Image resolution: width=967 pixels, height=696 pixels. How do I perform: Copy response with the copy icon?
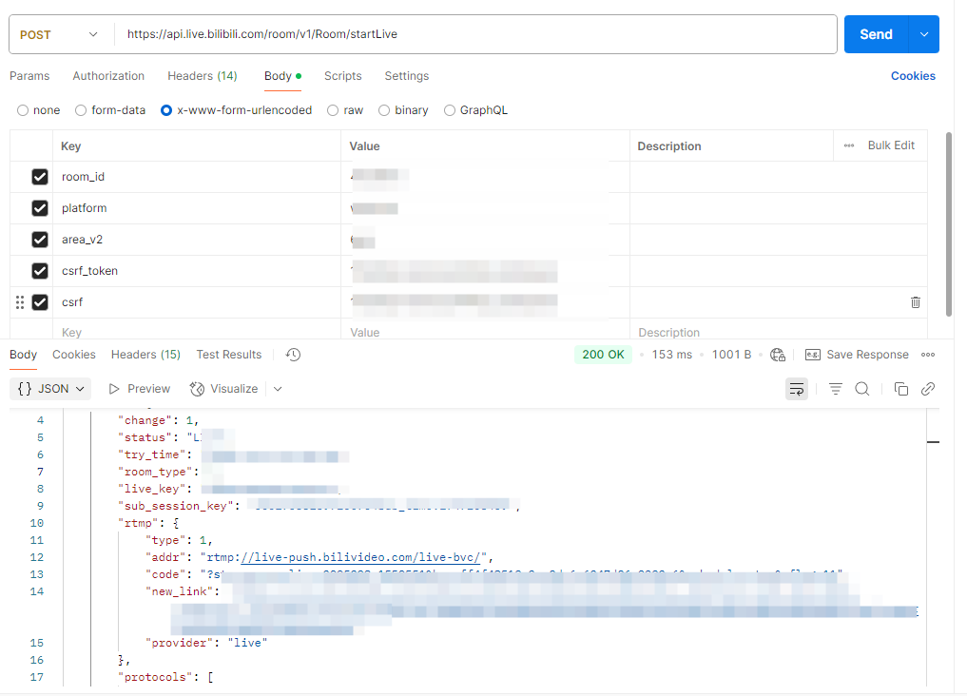coord(901,389)
